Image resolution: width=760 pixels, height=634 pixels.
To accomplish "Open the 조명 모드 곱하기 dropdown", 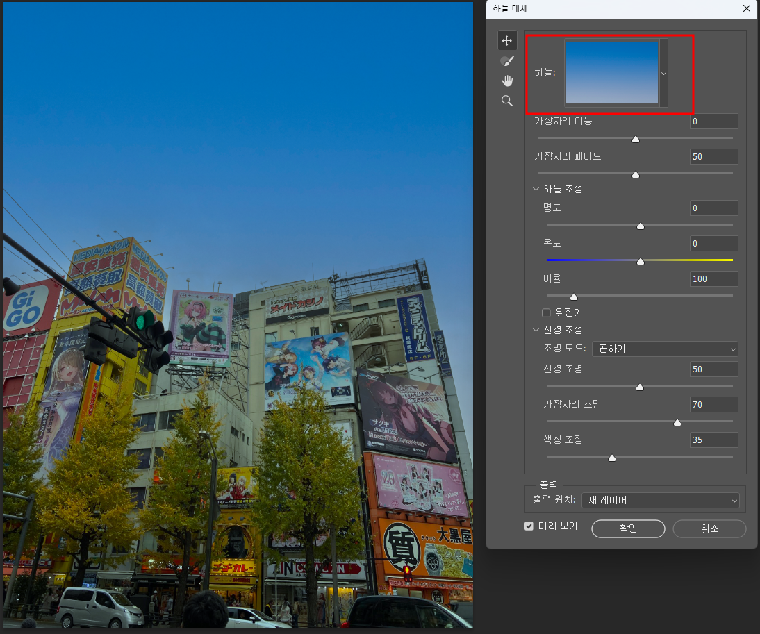I will point(665,349).
